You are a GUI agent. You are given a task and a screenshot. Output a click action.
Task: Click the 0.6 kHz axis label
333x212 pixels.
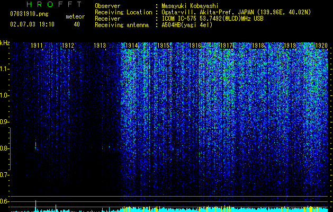pos(4,201)
